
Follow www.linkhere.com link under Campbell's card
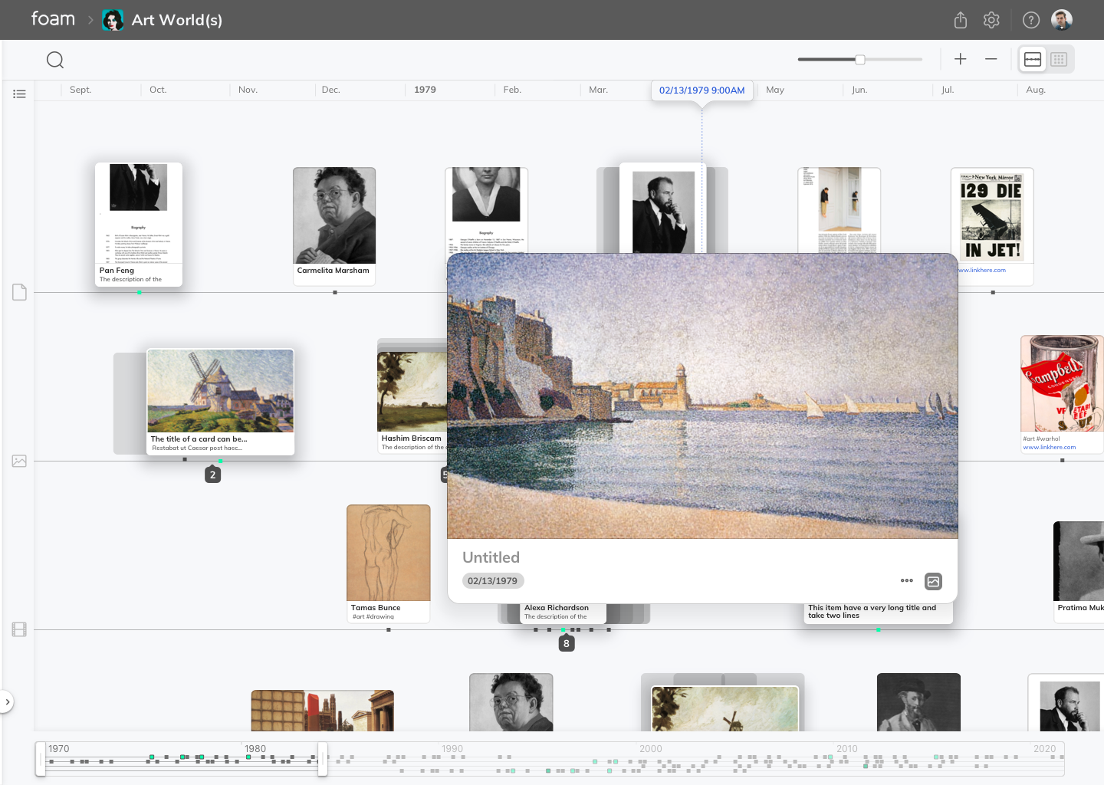[x=1050, y=447]
